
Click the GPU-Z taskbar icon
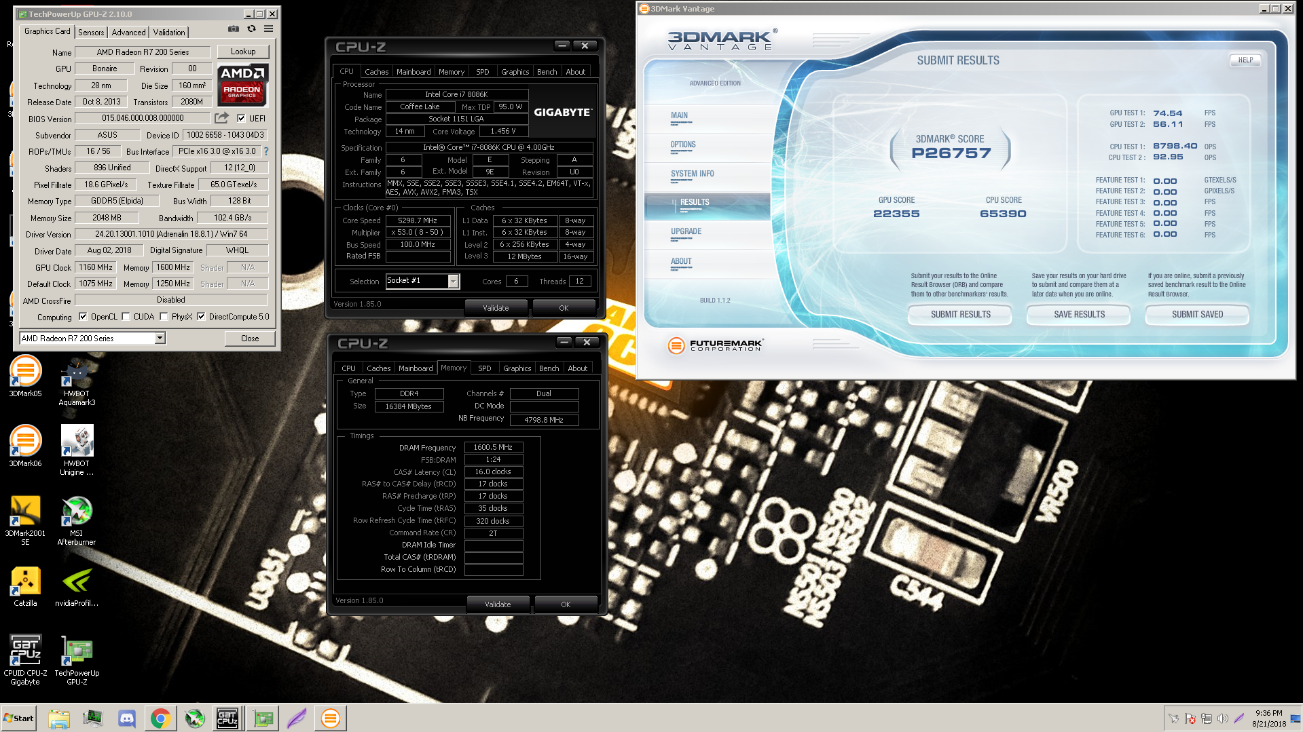click(263, 718)
